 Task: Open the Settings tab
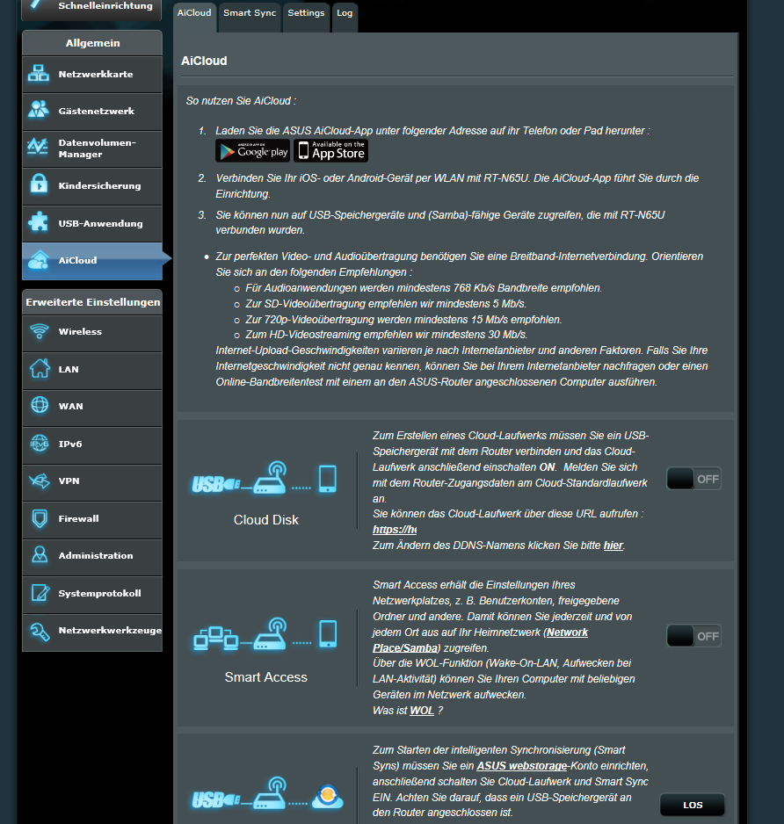[306, 13]
